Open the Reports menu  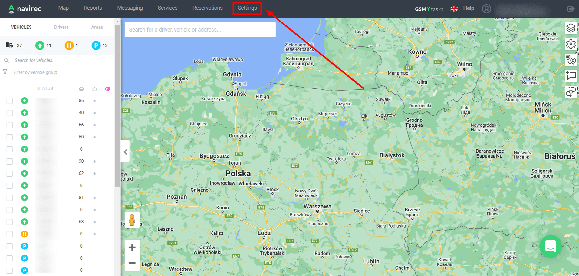pos(93,8)
